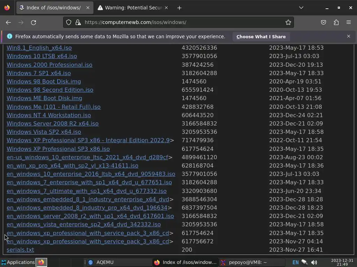Download Windows 7 SP1 x64.iso
Image resolution: width=357 pixels, height=267 pixels.
tap(39, 73)
